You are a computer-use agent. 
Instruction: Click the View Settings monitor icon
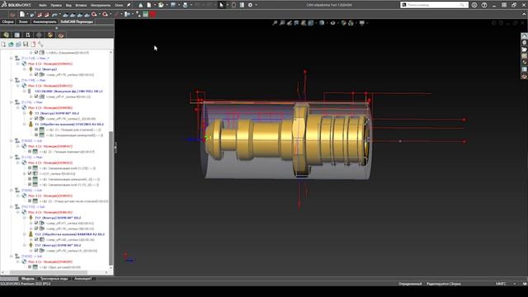pos(361,23)
